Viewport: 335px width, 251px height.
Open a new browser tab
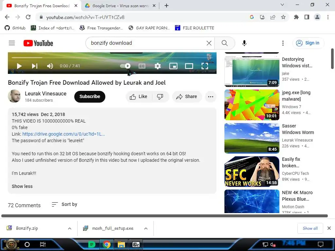coord(167,6)
